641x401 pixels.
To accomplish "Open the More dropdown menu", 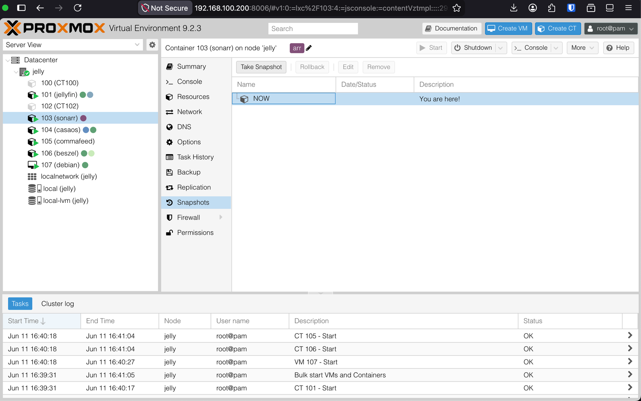I will click(582, 48).
